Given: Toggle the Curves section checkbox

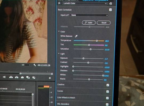Looking at the screenshot, I should click(107, 91).
